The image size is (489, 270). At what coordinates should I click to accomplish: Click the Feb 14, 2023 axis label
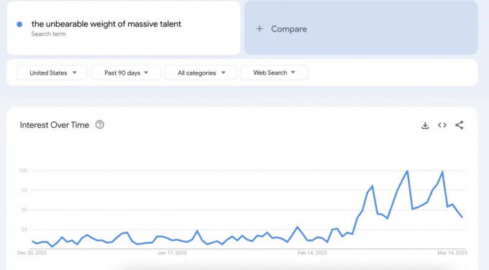(x=312, y=253)
